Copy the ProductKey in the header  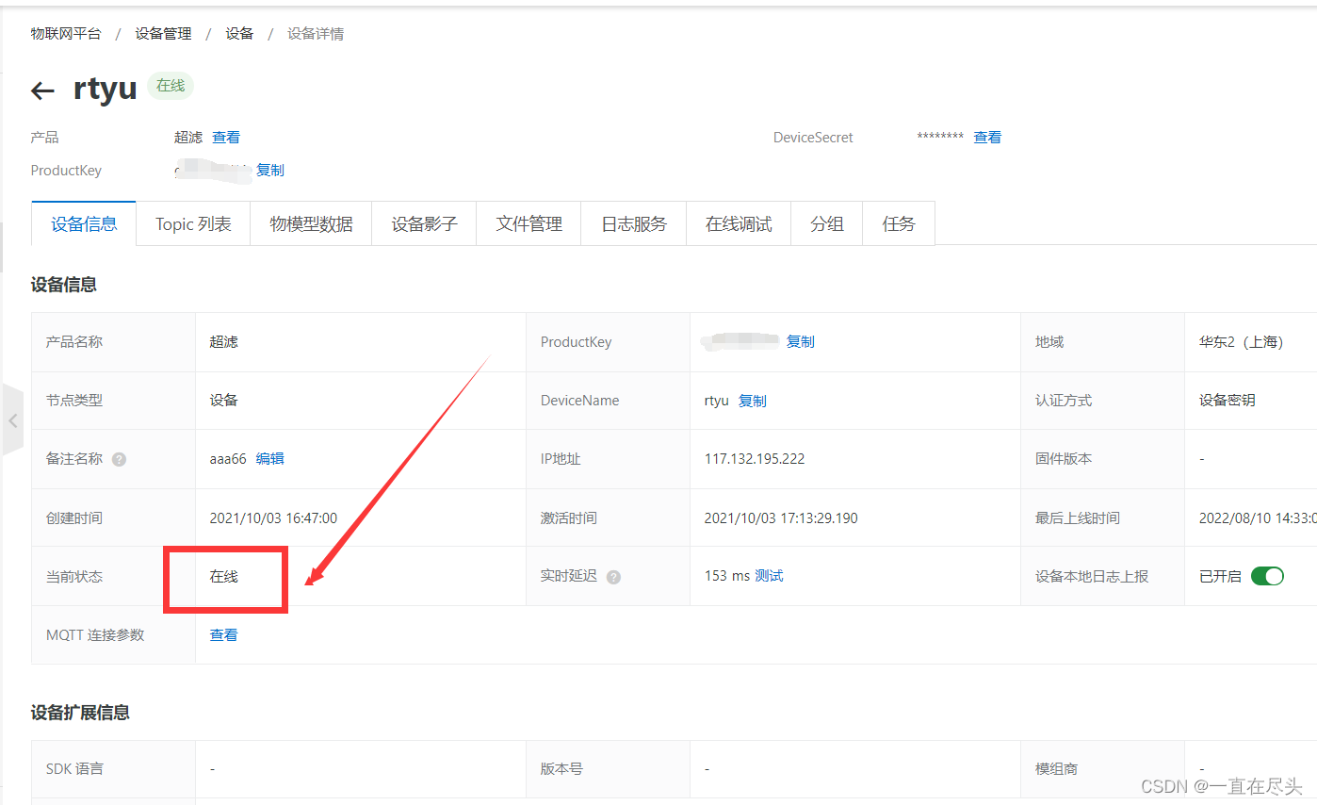270,171
